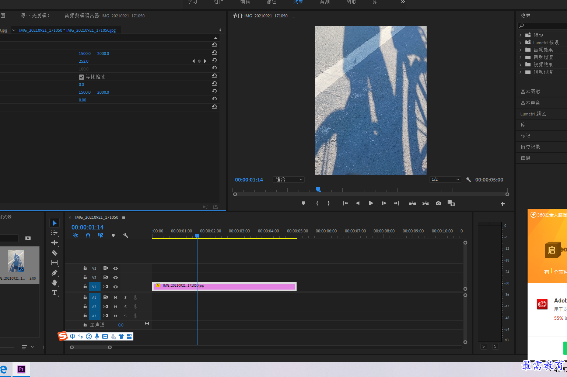Viewport: 567px width, 377px height.
Task: Open 效果 workspace options menu icon
Action: coord(310,2)
